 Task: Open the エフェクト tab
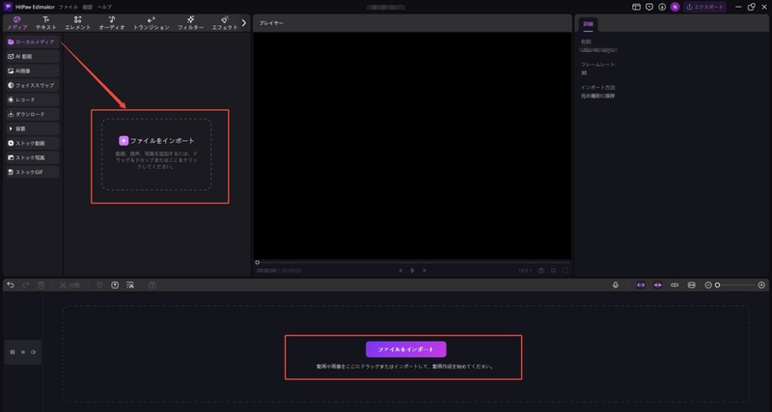[225, 23]
